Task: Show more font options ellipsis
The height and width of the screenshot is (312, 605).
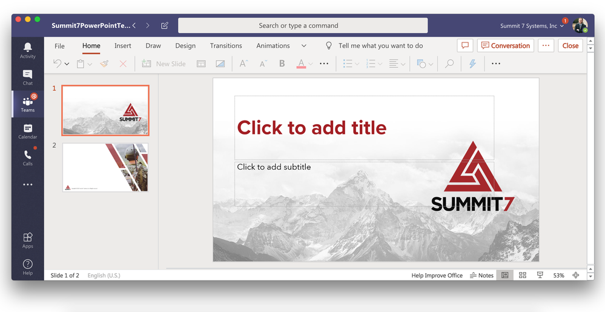Action: (x=324, y=64)
